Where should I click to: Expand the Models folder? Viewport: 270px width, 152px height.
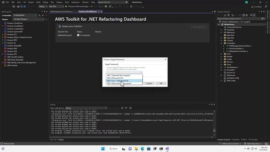221,57
